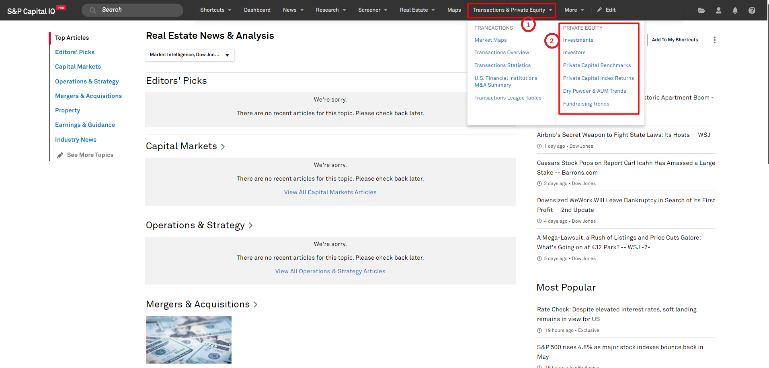Viewport: 769px width, 368px height.
Task: Expand the News dropdown menu
Action: point(293,10)
